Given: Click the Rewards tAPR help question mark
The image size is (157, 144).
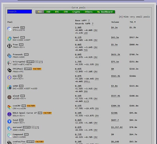Looking at the screenshot, I should tap(93, 24).
